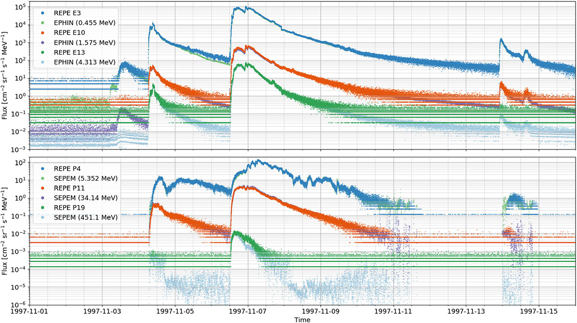The height and width of the screenshot is (323, 577).
Task: Click the 1997-11-15 date tick label
Action: pos(539,311)
